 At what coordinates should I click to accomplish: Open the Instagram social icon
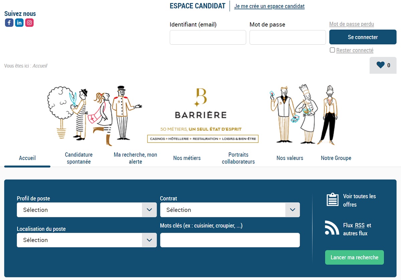29,23
